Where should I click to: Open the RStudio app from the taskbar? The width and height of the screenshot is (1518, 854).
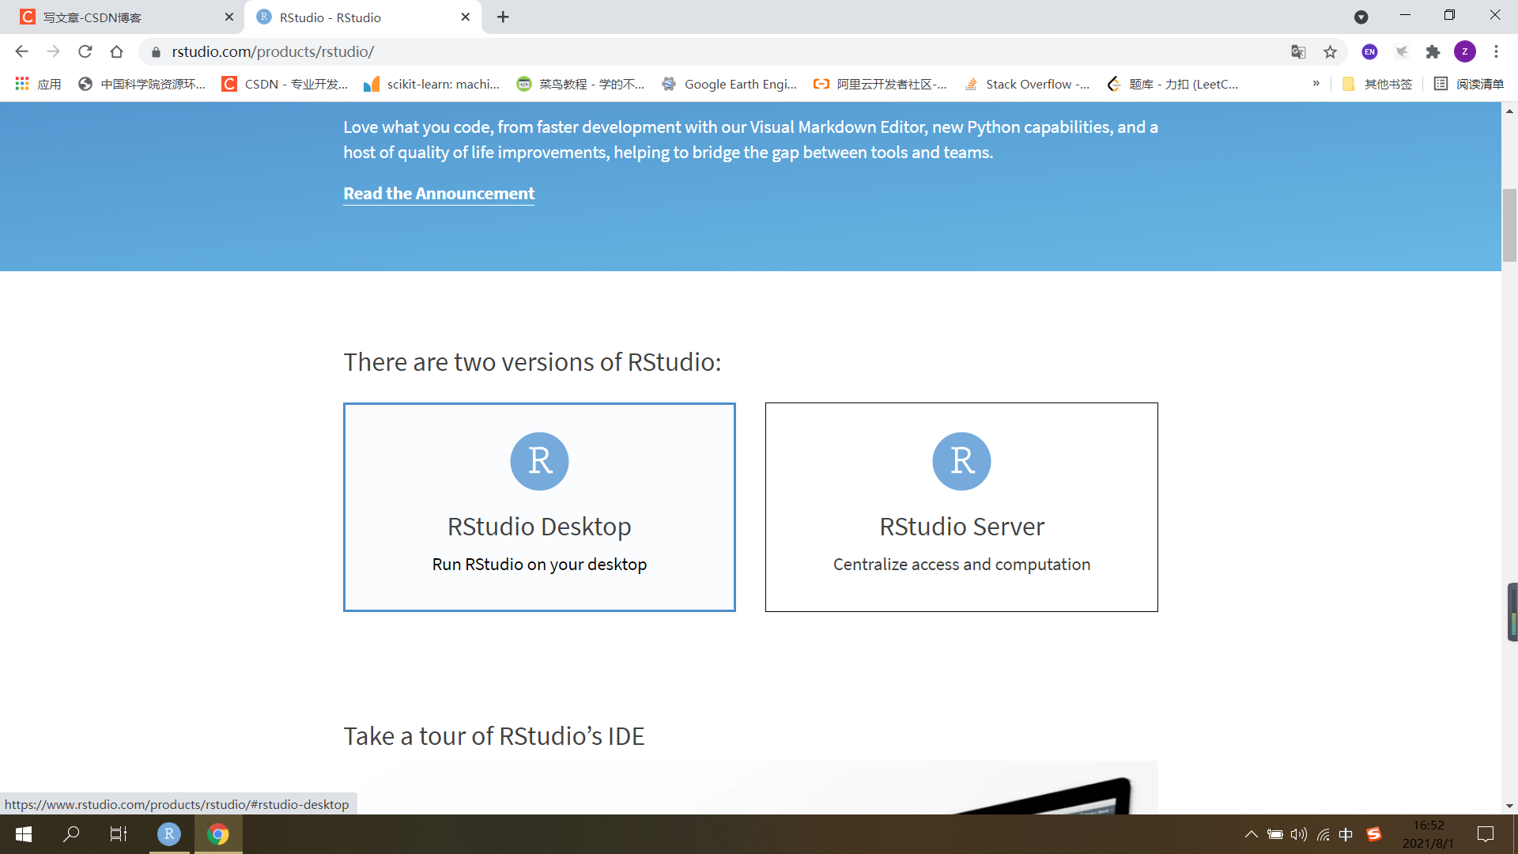(x=168, y=834)
